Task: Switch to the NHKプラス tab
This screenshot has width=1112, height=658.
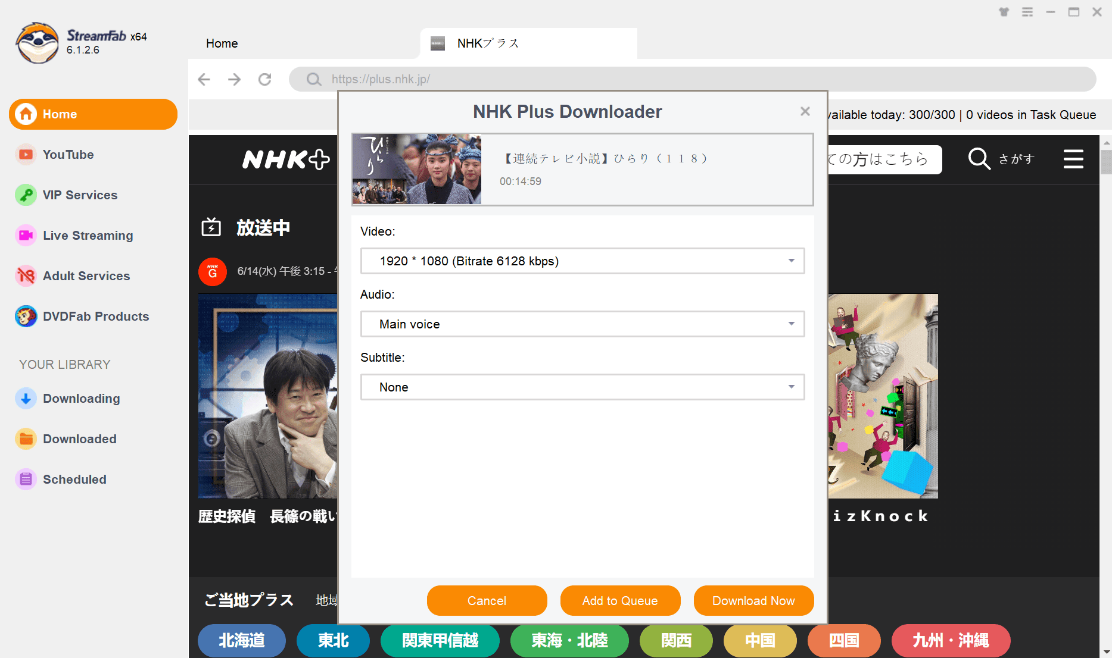Action: [x=528, y=43]
